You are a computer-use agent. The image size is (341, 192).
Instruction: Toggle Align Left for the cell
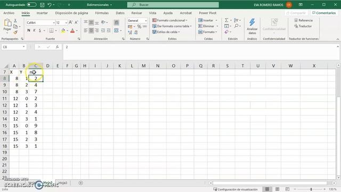[x=86, y=30]
